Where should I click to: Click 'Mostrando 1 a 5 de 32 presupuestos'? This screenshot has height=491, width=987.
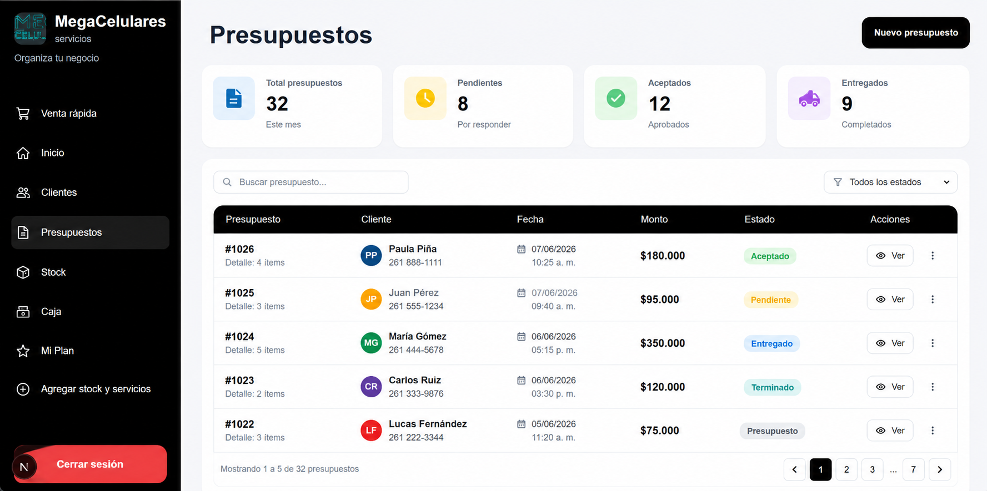coord(289,469)
